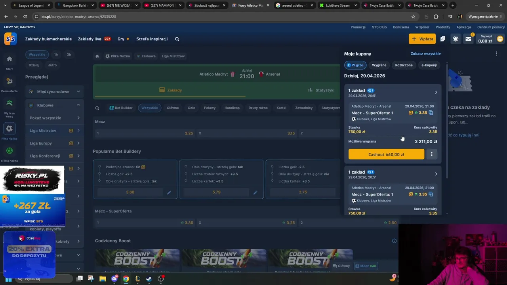Click the Codzienny Boost info icon
Screen dimensions: 507x285
394,241
